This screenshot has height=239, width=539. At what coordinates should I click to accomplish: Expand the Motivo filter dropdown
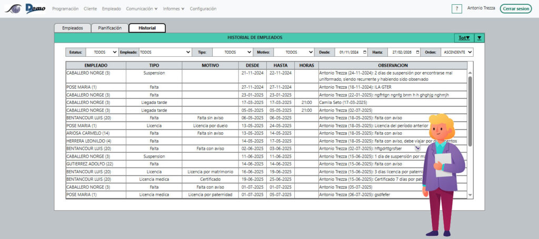pyautogui.click(x=293, y=53)
